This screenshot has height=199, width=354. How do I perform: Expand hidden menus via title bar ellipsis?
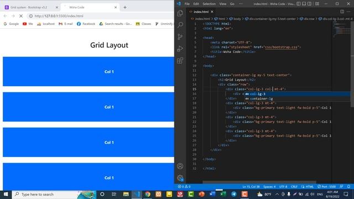pyautogui.click(x=241, y=4)
